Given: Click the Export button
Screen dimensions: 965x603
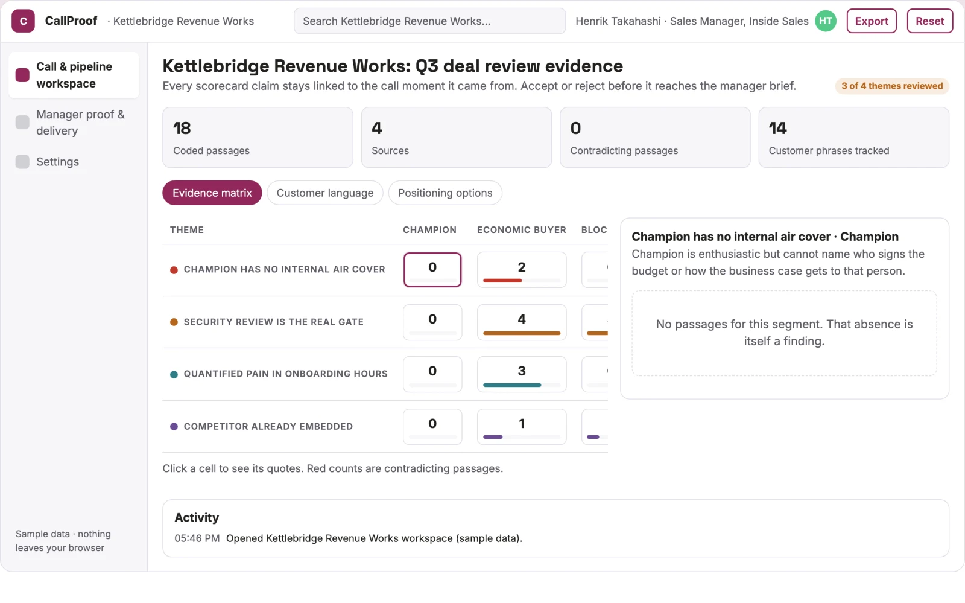Looking at the screenshot, I should (872, 21).
